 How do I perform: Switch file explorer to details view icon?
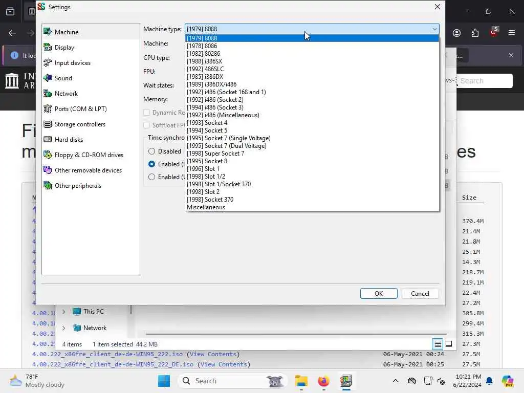[x=438, y=344]
